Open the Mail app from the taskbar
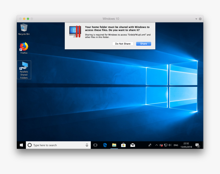This screenshot has width=220, height=174. tap(133, 145)
